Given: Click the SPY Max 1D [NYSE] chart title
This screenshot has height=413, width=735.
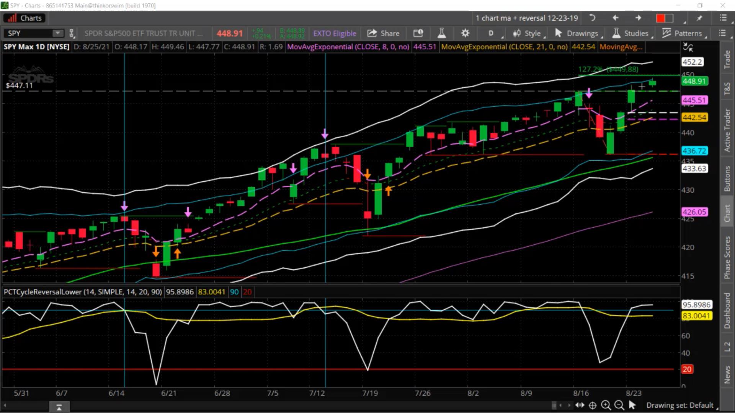Looking at the screenshot, I should click(36, 47).
